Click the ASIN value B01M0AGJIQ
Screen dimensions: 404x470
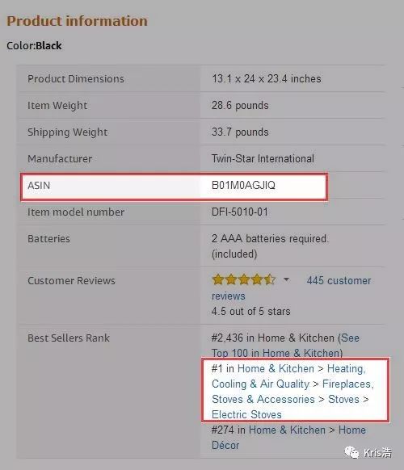243,185
